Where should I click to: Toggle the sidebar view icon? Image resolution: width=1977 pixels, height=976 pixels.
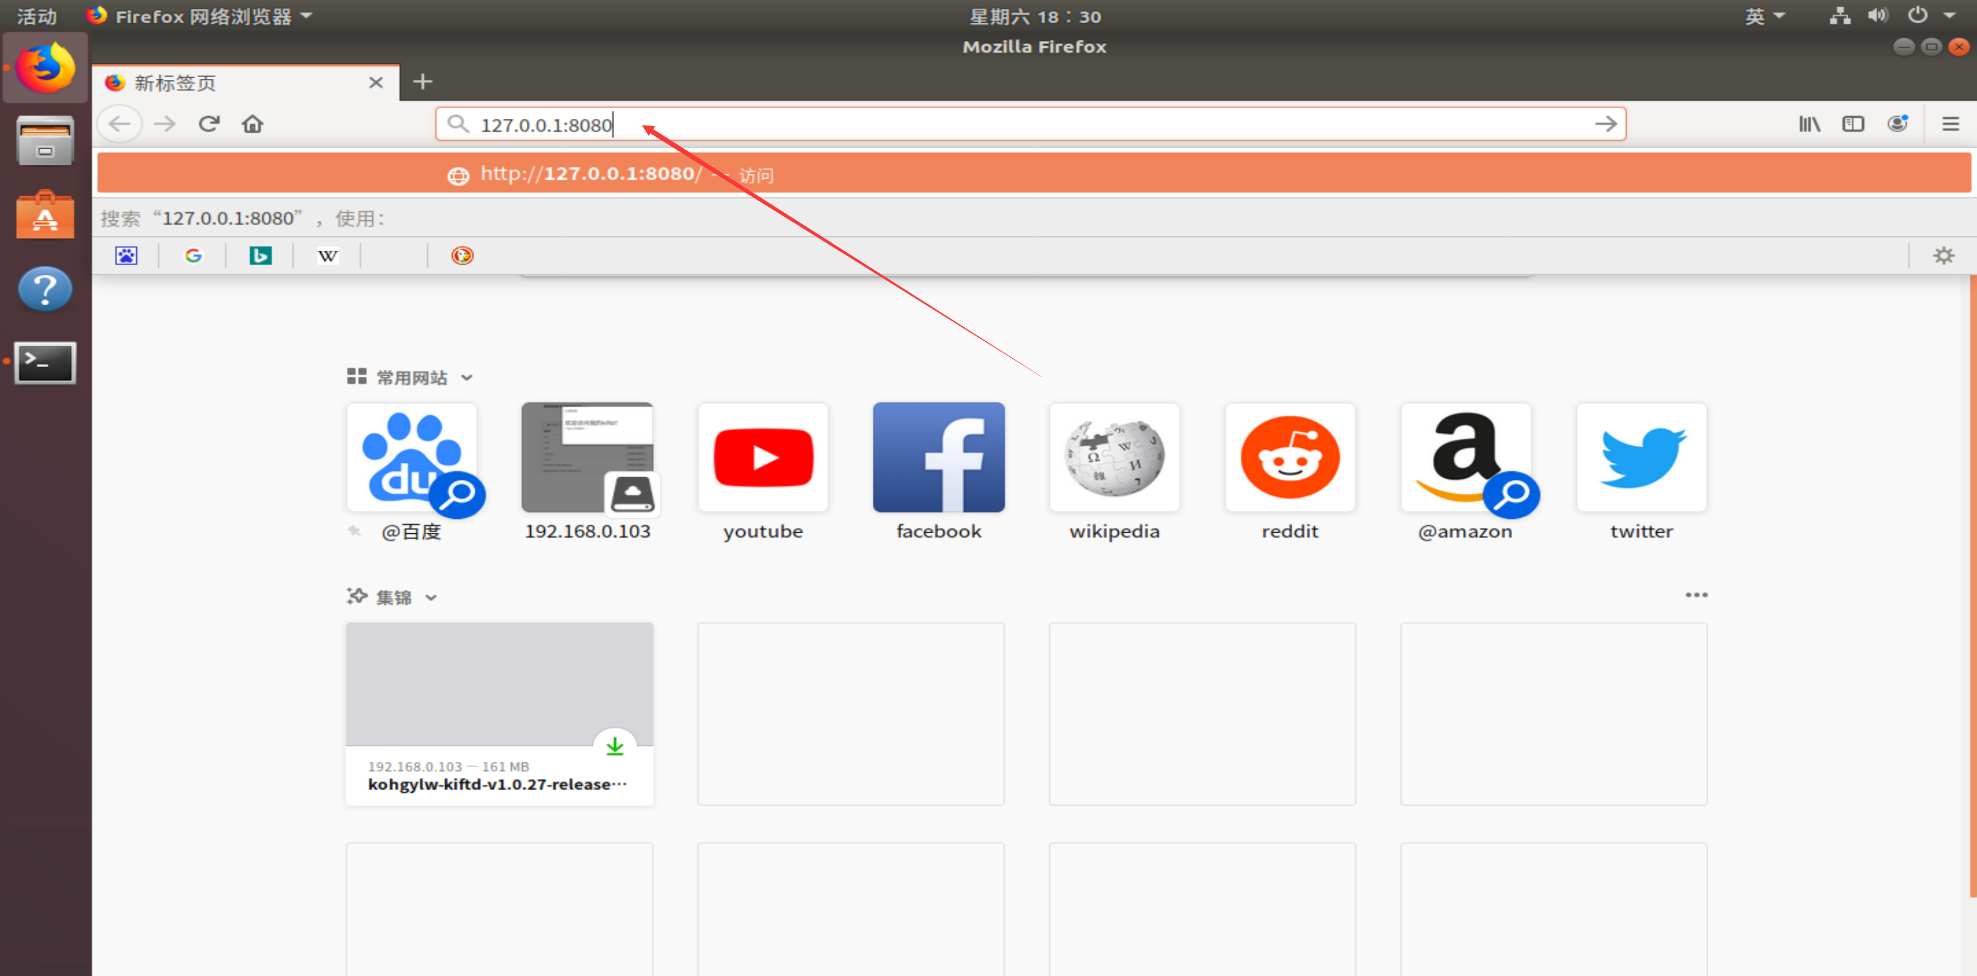(1853, 124)
